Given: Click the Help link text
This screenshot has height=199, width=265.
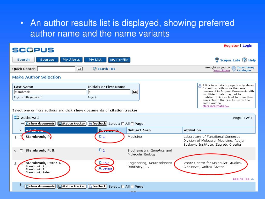Looking at the screenshot, I should click(x=252, y=60).
